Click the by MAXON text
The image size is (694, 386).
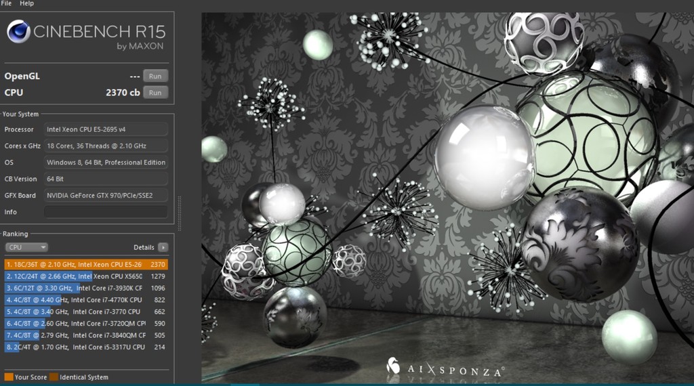[x=140, y=46]
